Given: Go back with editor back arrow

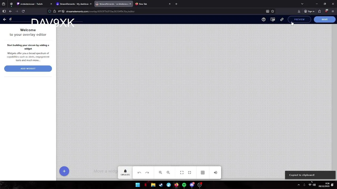Looking at the screenshot, I should coord(4,19).
